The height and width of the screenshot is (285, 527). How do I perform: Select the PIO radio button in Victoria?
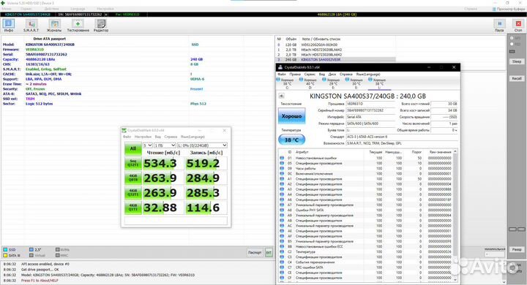[x=512, y=44]
